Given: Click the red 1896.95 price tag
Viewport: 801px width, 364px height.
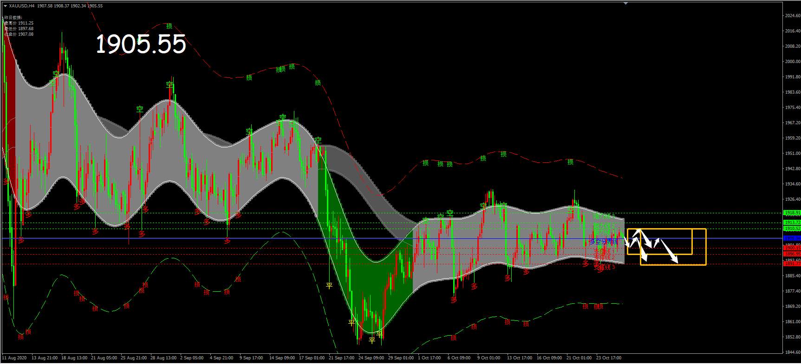Looking at the screenshot, I should click(x=792, y=254).
